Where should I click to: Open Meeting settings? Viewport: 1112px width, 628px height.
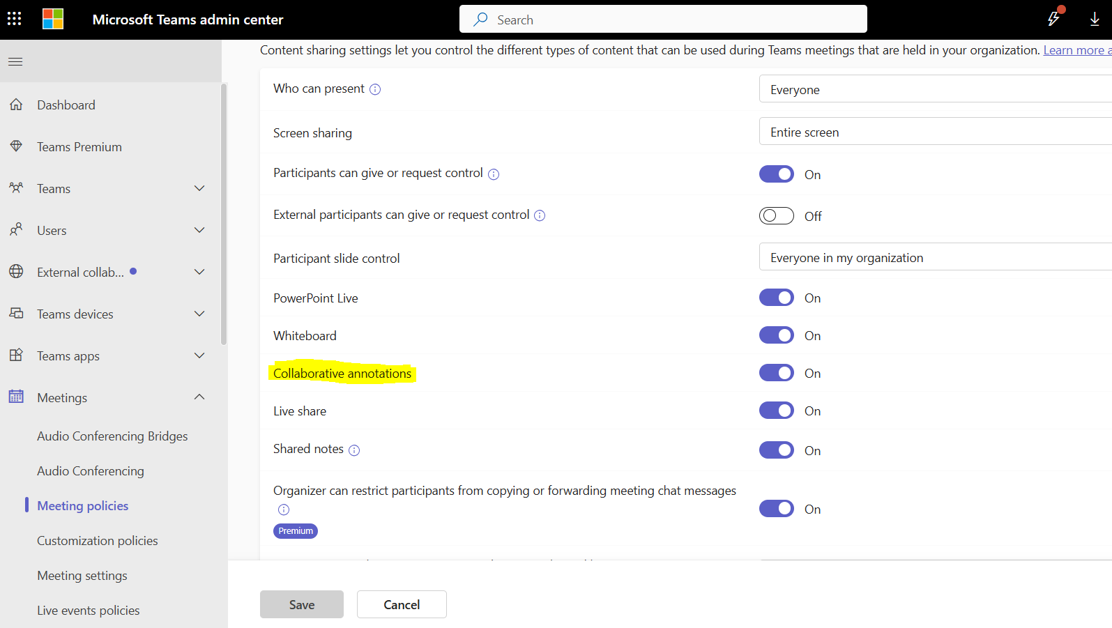point(82,576)
